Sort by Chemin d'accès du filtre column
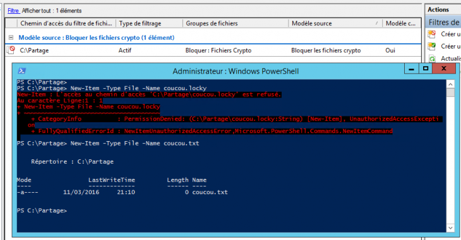461x240 pixels. tap(66, 23)
